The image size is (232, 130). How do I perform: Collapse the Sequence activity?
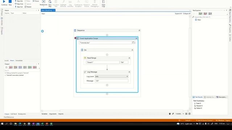coord(139,30)
